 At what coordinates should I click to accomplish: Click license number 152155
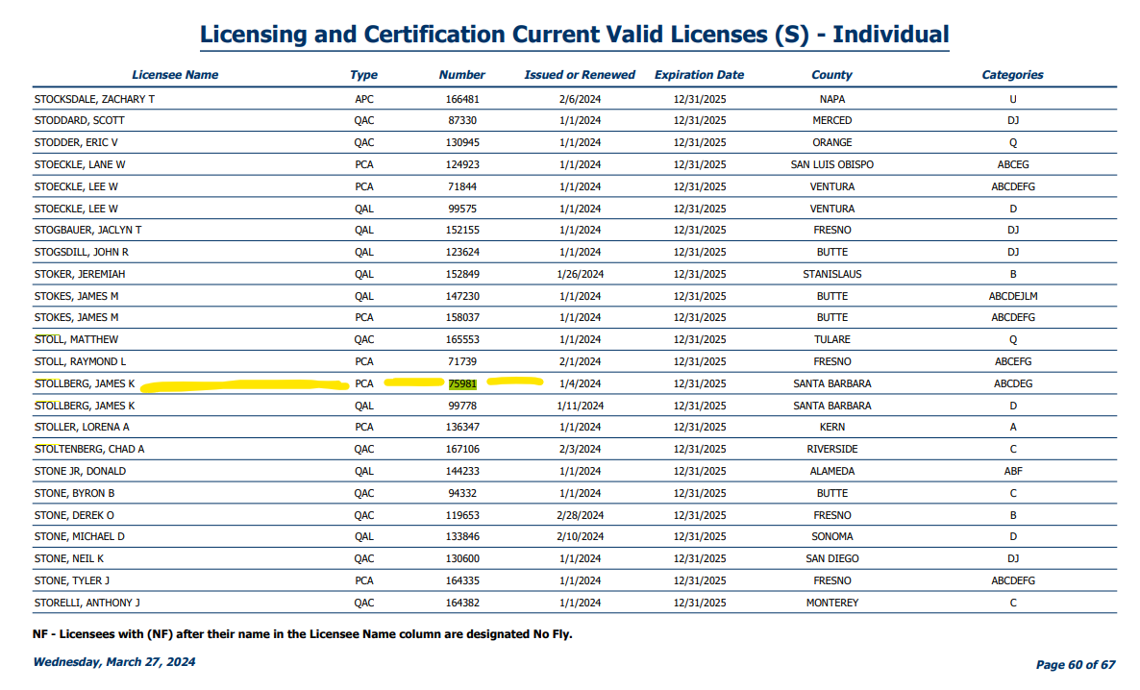tap(462, 230)
